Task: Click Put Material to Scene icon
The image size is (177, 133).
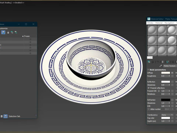Action: tap(153, 62)
